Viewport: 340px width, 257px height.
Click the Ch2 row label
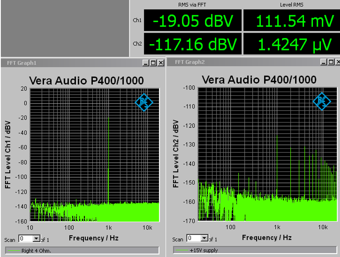coord(137,44)
